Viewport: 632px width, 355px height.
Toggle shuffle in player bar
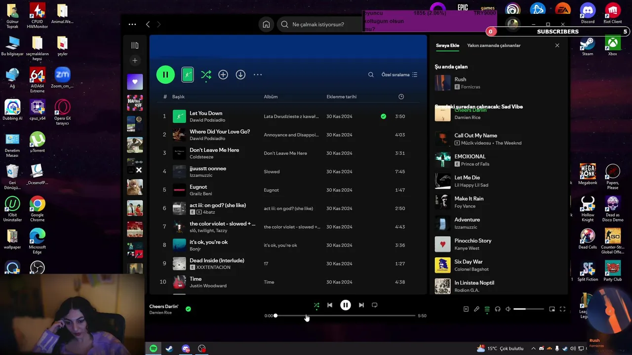(x=316, y=305)
